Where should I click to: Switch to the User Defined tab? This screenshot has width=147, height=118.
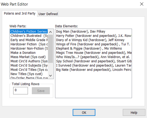pos(48,14)
